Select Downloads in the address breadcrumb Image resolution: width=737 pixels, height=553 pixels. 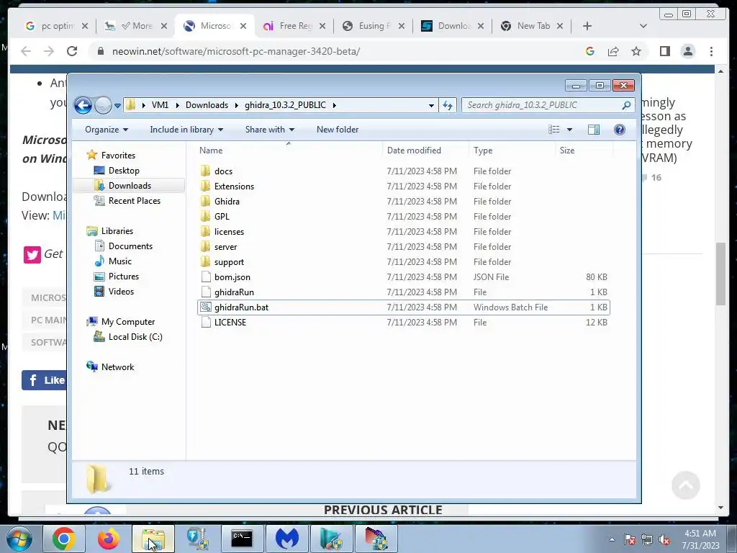click(x=207, y=105)
